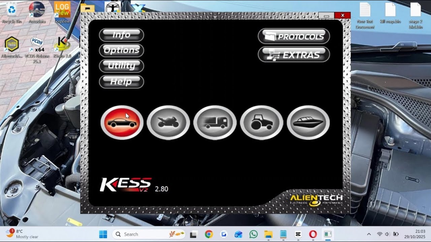Screen dimensions: 431x242
Task: Select the folder icon behind KESS window top
Action: click(87, 7)
